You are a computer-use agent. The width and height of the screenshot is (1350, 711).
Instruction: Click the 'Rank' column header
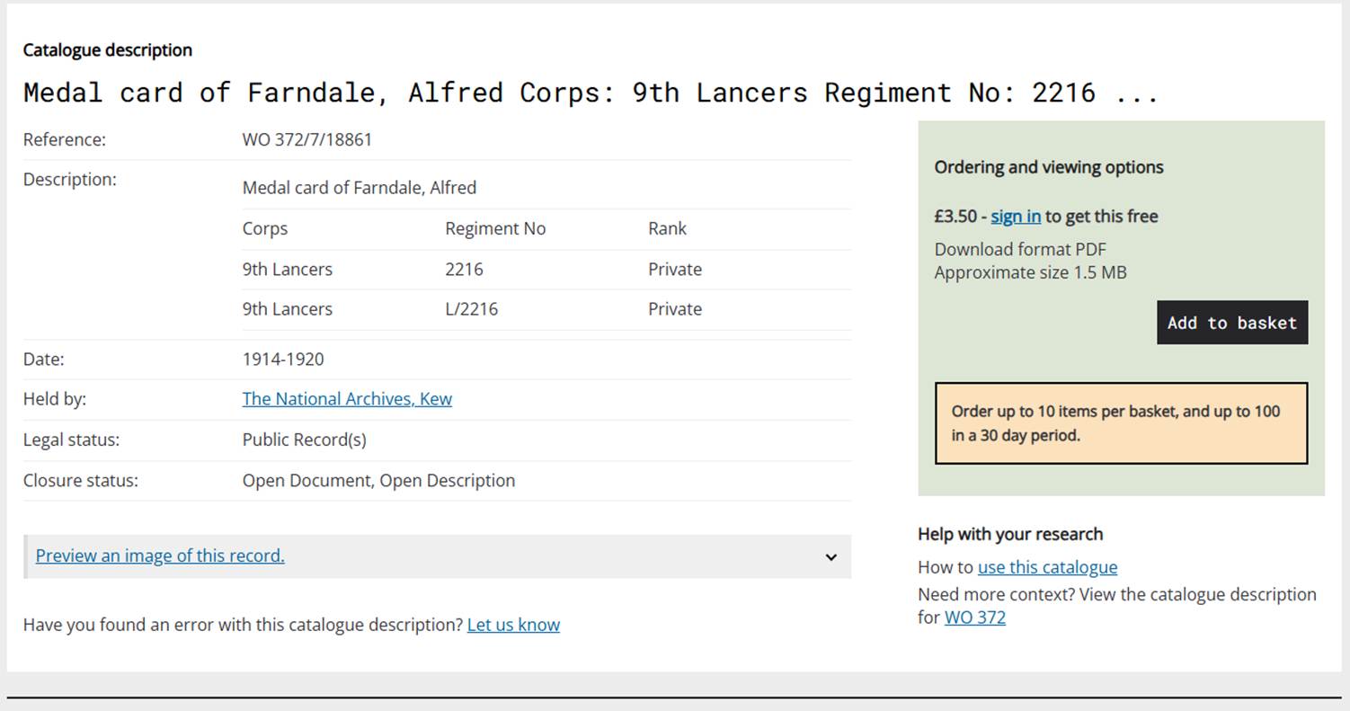[x=667, y=228]
